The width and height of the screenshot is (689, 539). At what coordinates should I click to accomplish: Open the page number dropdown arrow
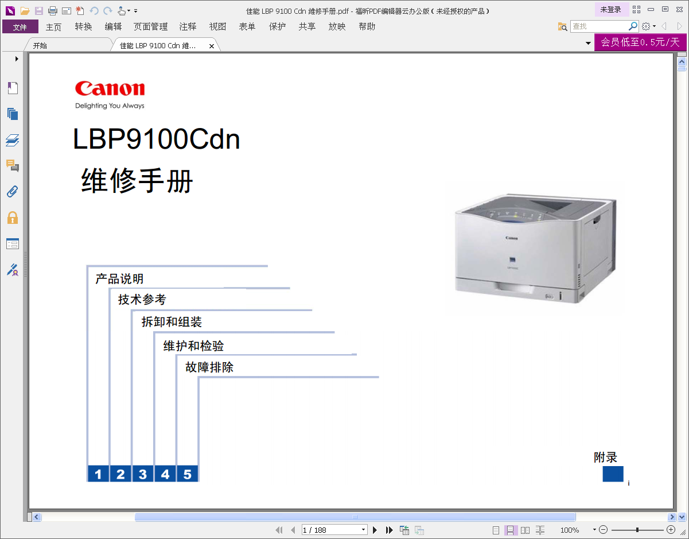coord(364,530)
